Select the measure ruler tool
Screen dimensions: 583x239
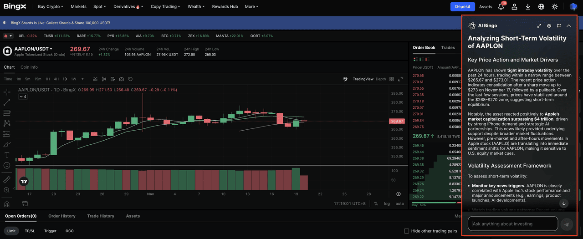(7, 179)
